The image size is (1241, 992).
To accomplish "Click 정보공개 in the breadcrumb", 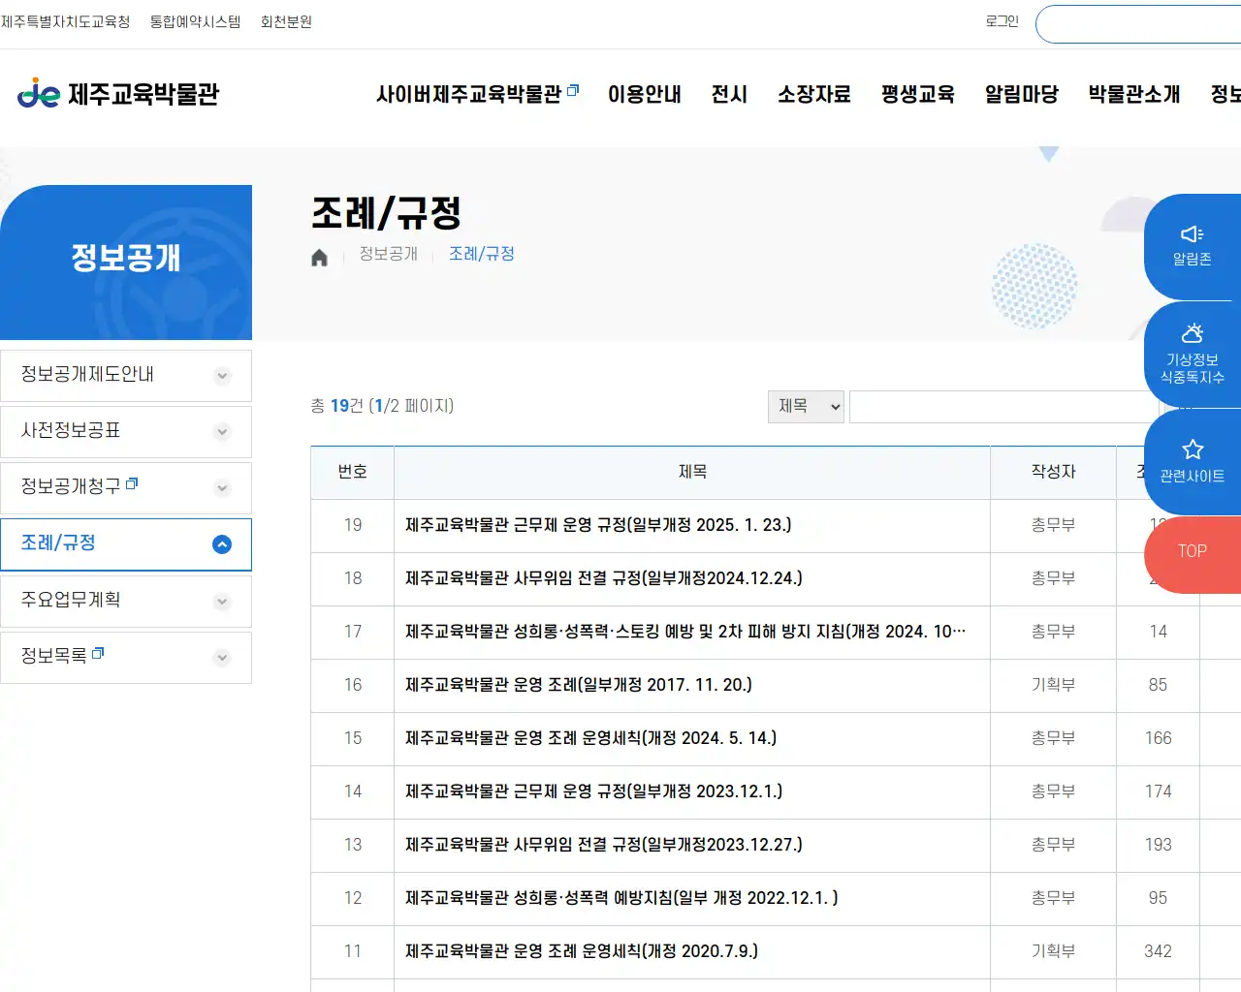I will [x=389, y=254].
